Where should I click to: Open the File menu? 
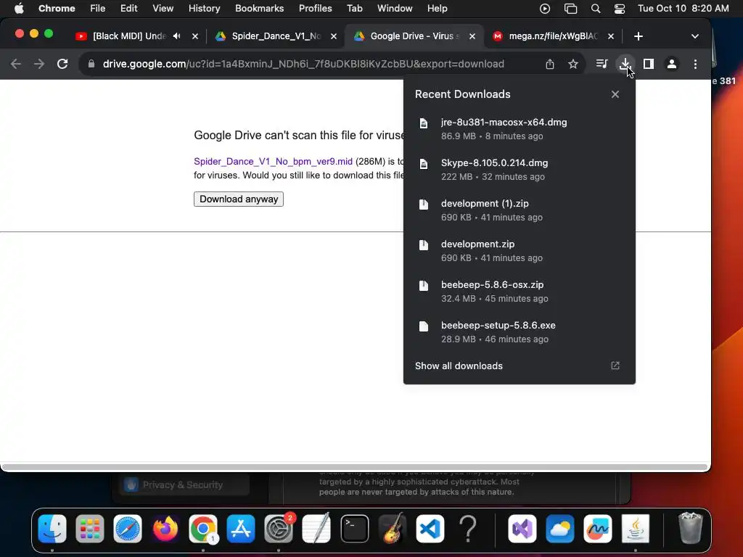tap(98, 8)
